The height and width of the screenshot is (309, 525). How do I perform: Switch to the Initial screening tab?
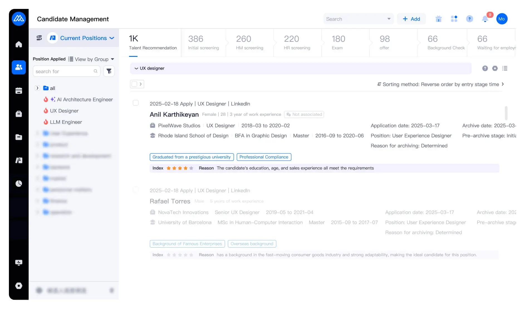click(x=203, y=43)
